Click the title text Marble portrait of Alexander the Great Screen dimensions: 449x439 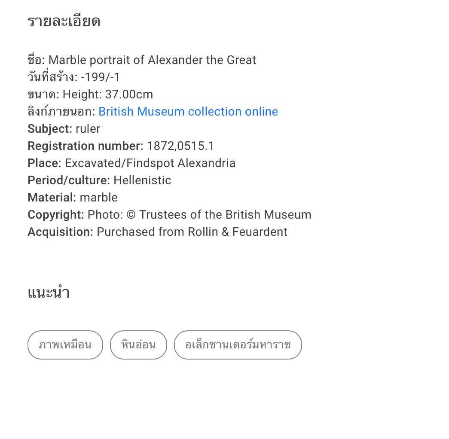tap(152, 60)
